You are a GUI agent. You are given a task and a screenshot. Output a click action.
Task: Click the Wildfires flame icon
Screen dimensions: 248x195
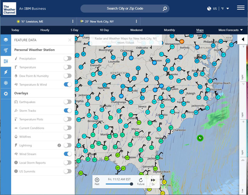coord(16,137)
